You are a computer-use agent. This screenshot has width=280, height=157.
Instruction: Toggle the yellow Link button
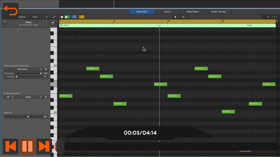[x=82, y=17]
